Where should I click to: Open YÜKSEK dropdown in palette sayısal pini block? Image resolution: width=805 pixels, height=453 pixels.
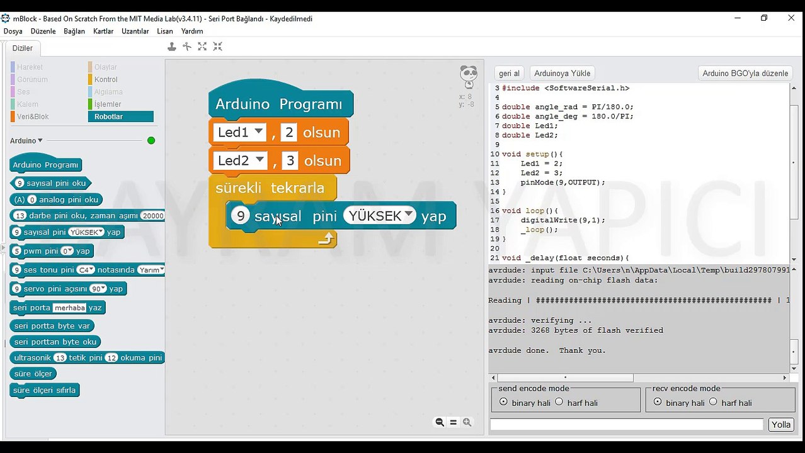coord(100,232)
